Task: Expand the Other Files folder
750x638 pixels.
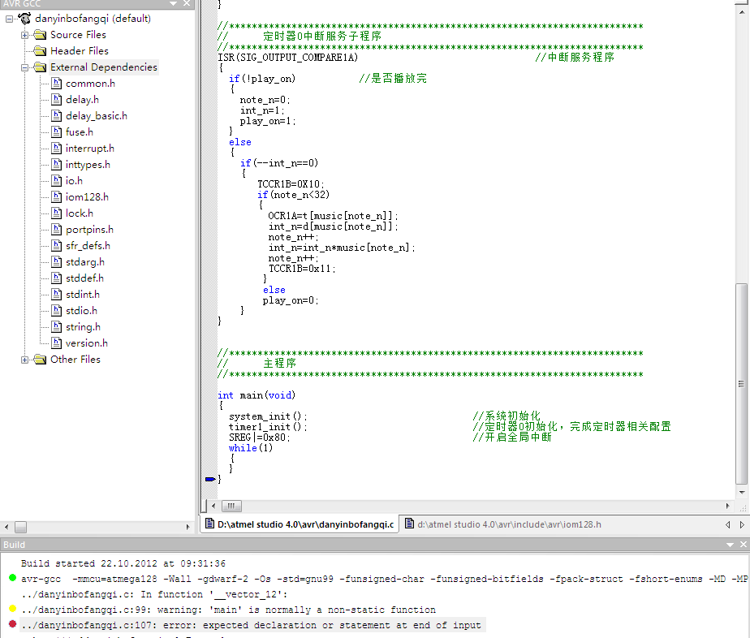Action: [25, 360]
